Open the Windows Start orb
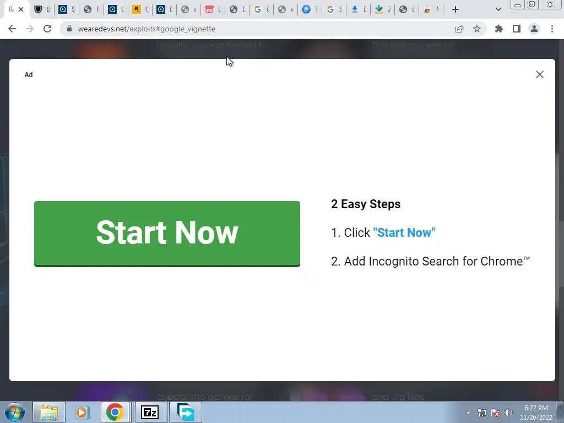This screenshot has width=564, height=423. pos(15,412)
